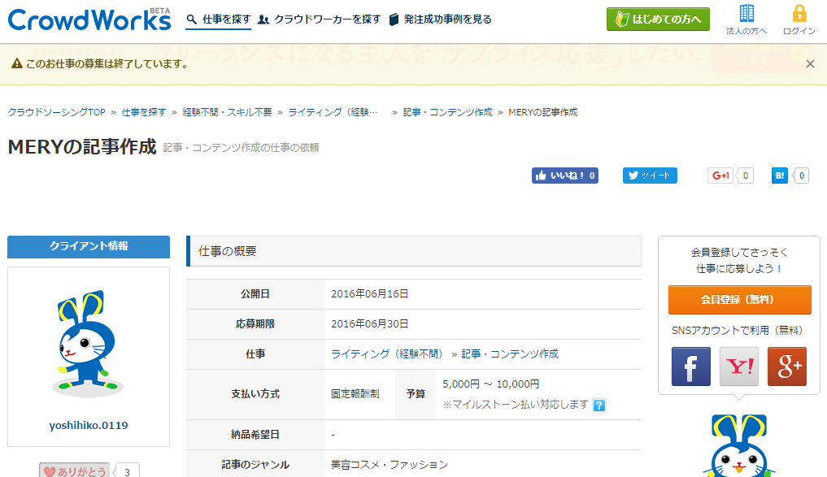The width and height of the screenshot is (827, 477).
Task: Share via ツイート button
Action: (650, 176)
